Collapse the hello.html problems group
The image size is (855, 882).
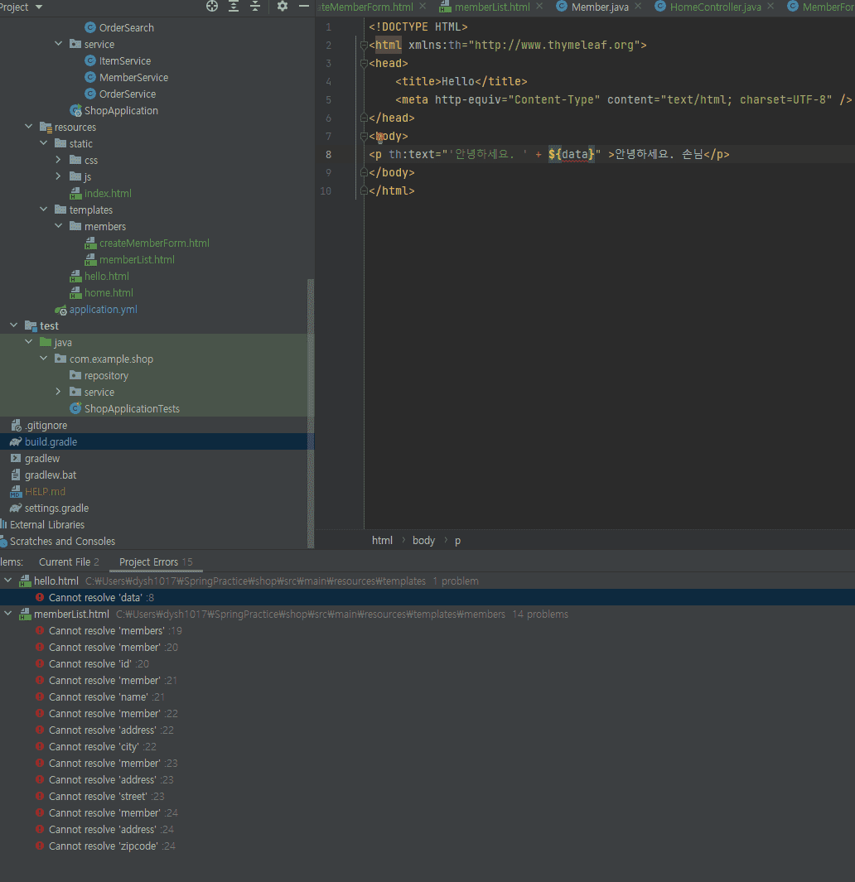pyautogui.click(x=8, y=581)
